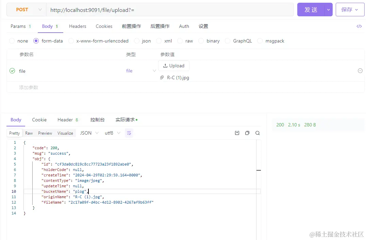The width and height of the screenshot is (366, 240).
Task: Change the file parameter type dropdown
Action: 141,71
